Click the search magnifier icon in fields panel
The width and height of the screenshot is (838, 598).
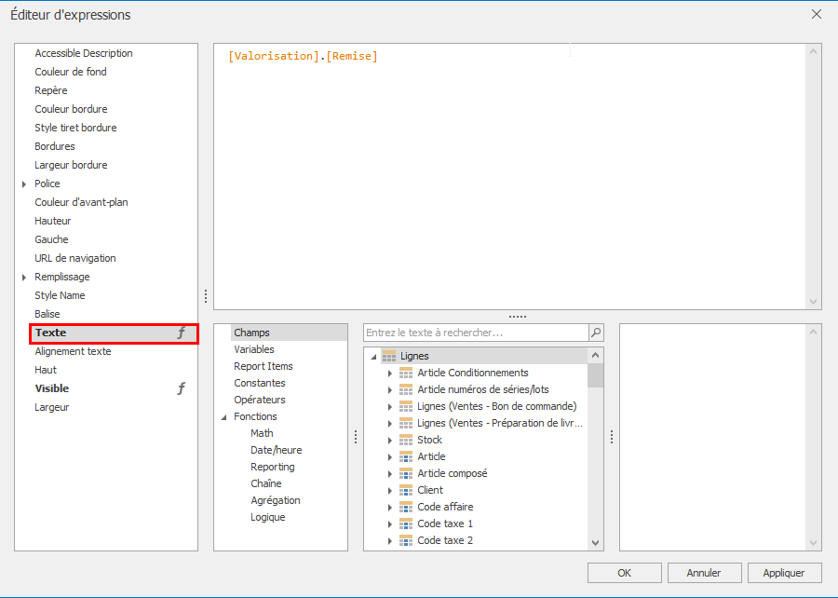click(596, 333)
